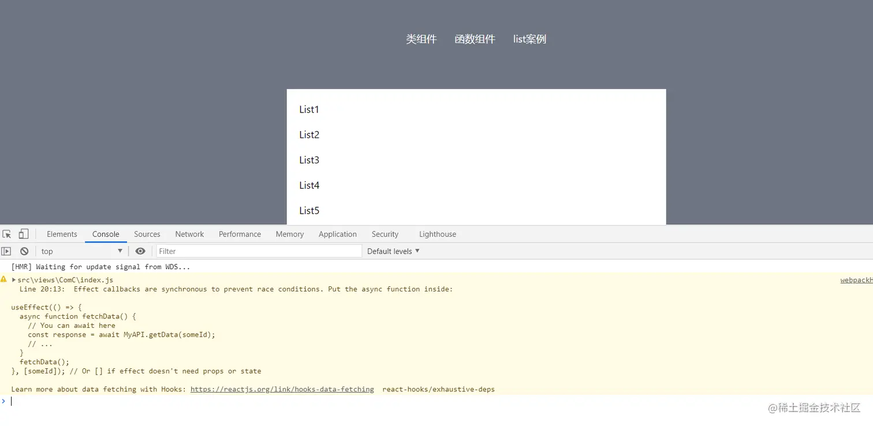This screenshot has width=873, height=426.
Task: Select the List4 row
Action: pos(476,186)
